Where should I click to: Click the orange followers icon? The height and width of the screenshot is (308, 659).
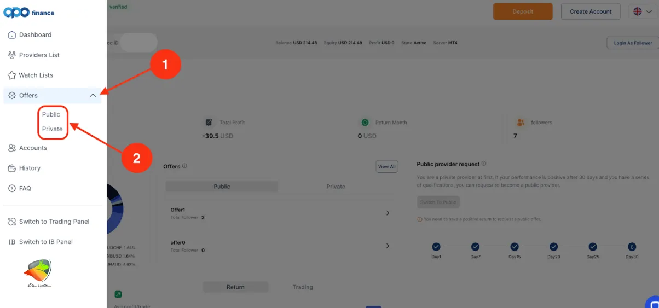[521, 123]
